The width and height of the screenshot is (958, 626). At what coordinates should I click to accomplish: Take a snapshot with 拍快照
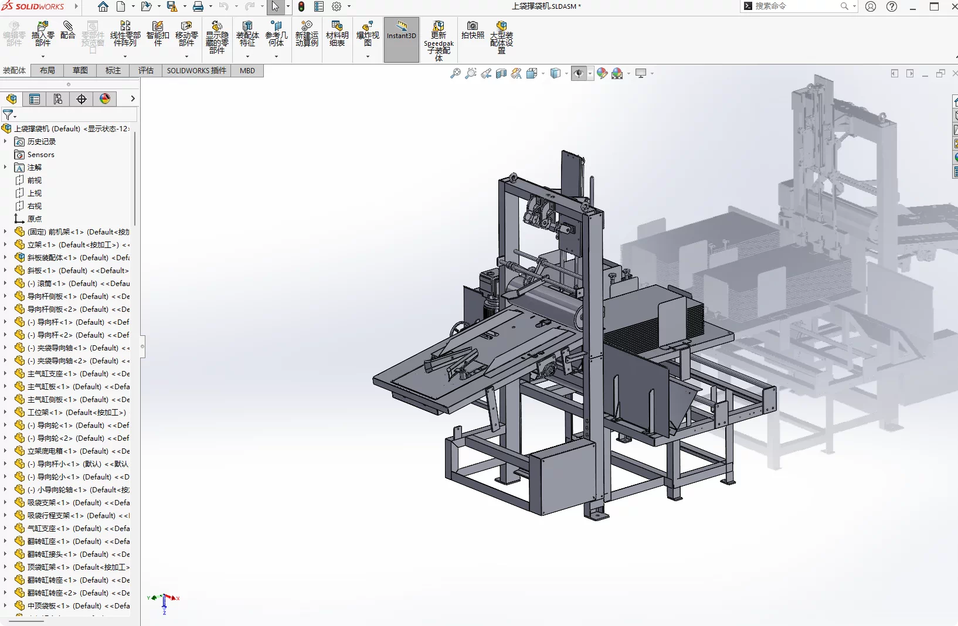[x=473, y=30]
